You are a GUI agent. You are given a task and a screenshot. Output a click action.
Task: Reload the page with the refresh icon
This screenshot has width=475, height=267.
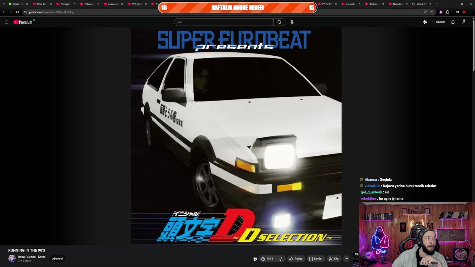[x=17, y=12]
